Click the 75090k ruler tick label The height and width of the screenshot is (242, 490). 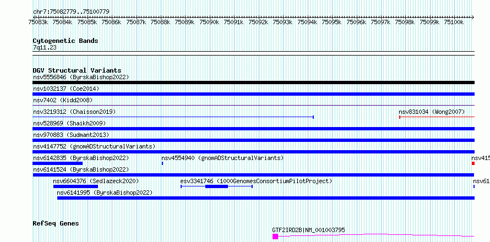click(x=209, y=22)
